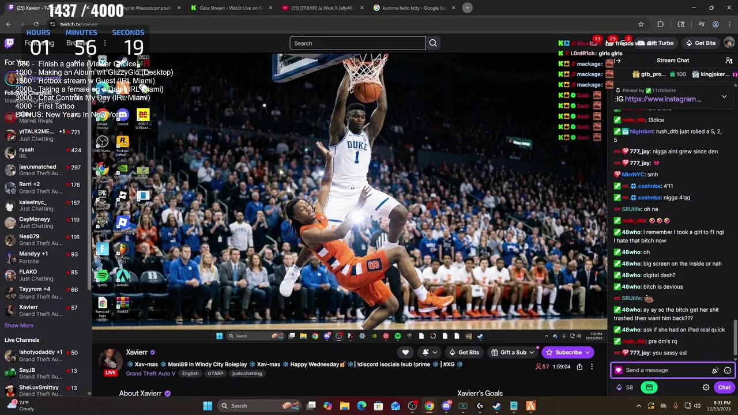Collapse the stream chat panel
Image resolution: width=738 pixels, height=415 pixels.
pyautogui.click(x=617, y=61)
